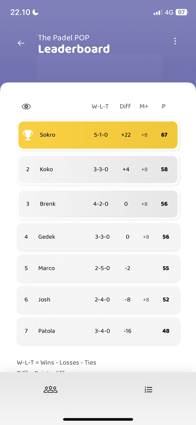
Task: Open Marco's leaderboard row
Action: pos(98,269)
